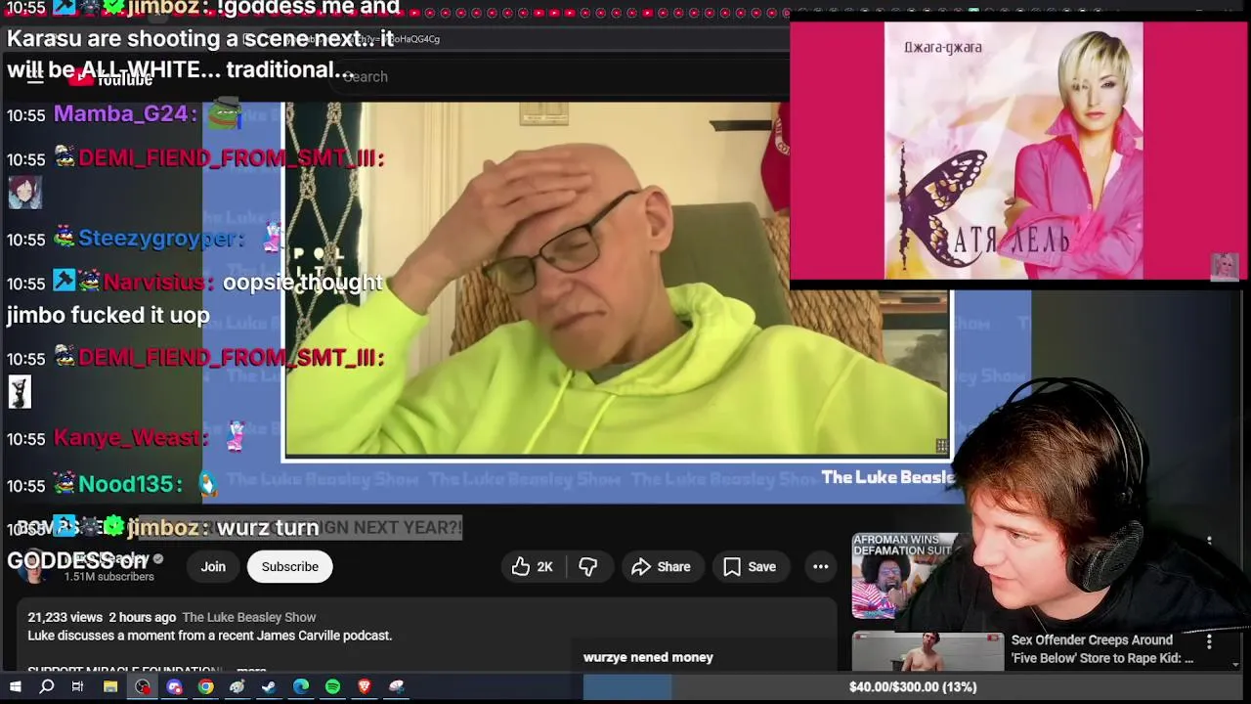
Task: Open File Explorer from taskbar
Action: [x=110, y=687]
